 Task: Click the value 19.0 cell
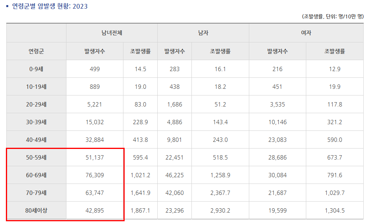pyautogui.click(x=140, y=87)
